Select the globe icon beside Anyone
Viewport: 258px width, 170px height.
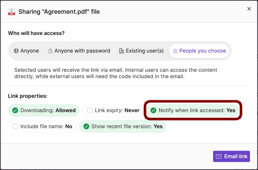16,51
